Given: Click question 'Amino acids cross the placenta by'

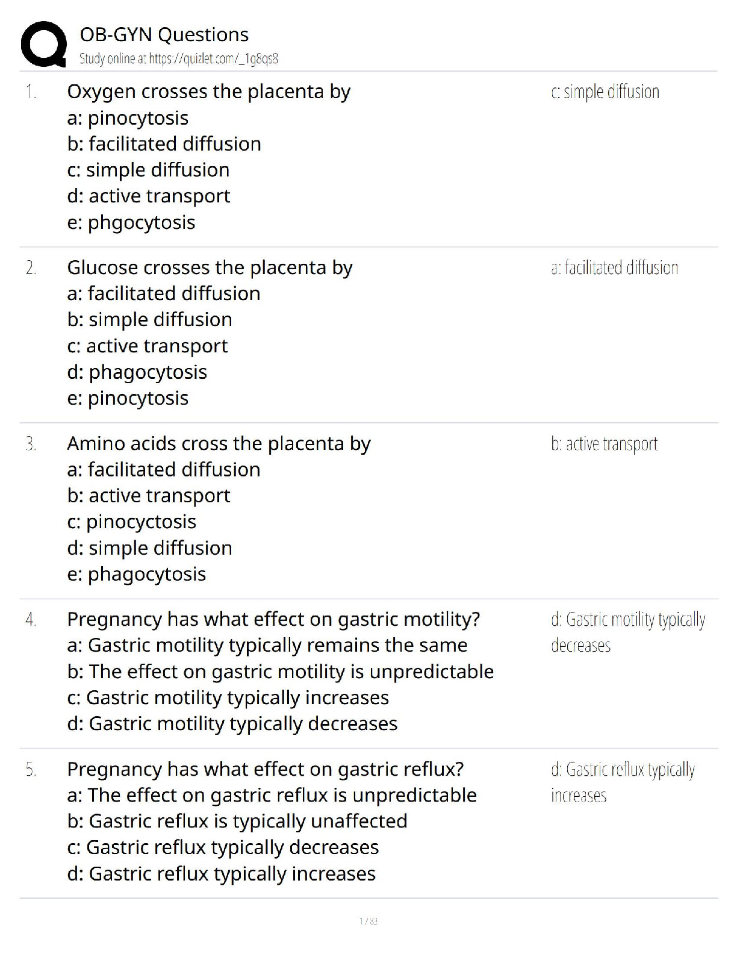Looking at the screenshot, I should pyautogui.click(x=219, y=443).
